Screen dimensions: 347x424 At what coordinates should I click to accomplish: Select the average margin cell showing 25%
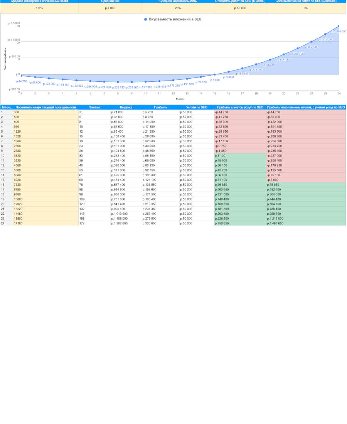click(x=178, y=8)
